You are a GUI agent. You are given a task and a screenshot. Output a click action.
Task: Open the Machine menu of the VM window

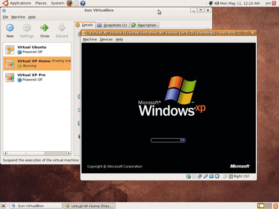pos(90,39)
